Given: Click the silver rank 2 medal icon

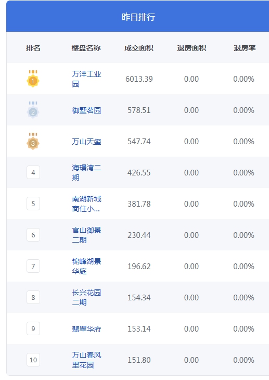Looking at the screenshot, I should [x=33, y=110].
